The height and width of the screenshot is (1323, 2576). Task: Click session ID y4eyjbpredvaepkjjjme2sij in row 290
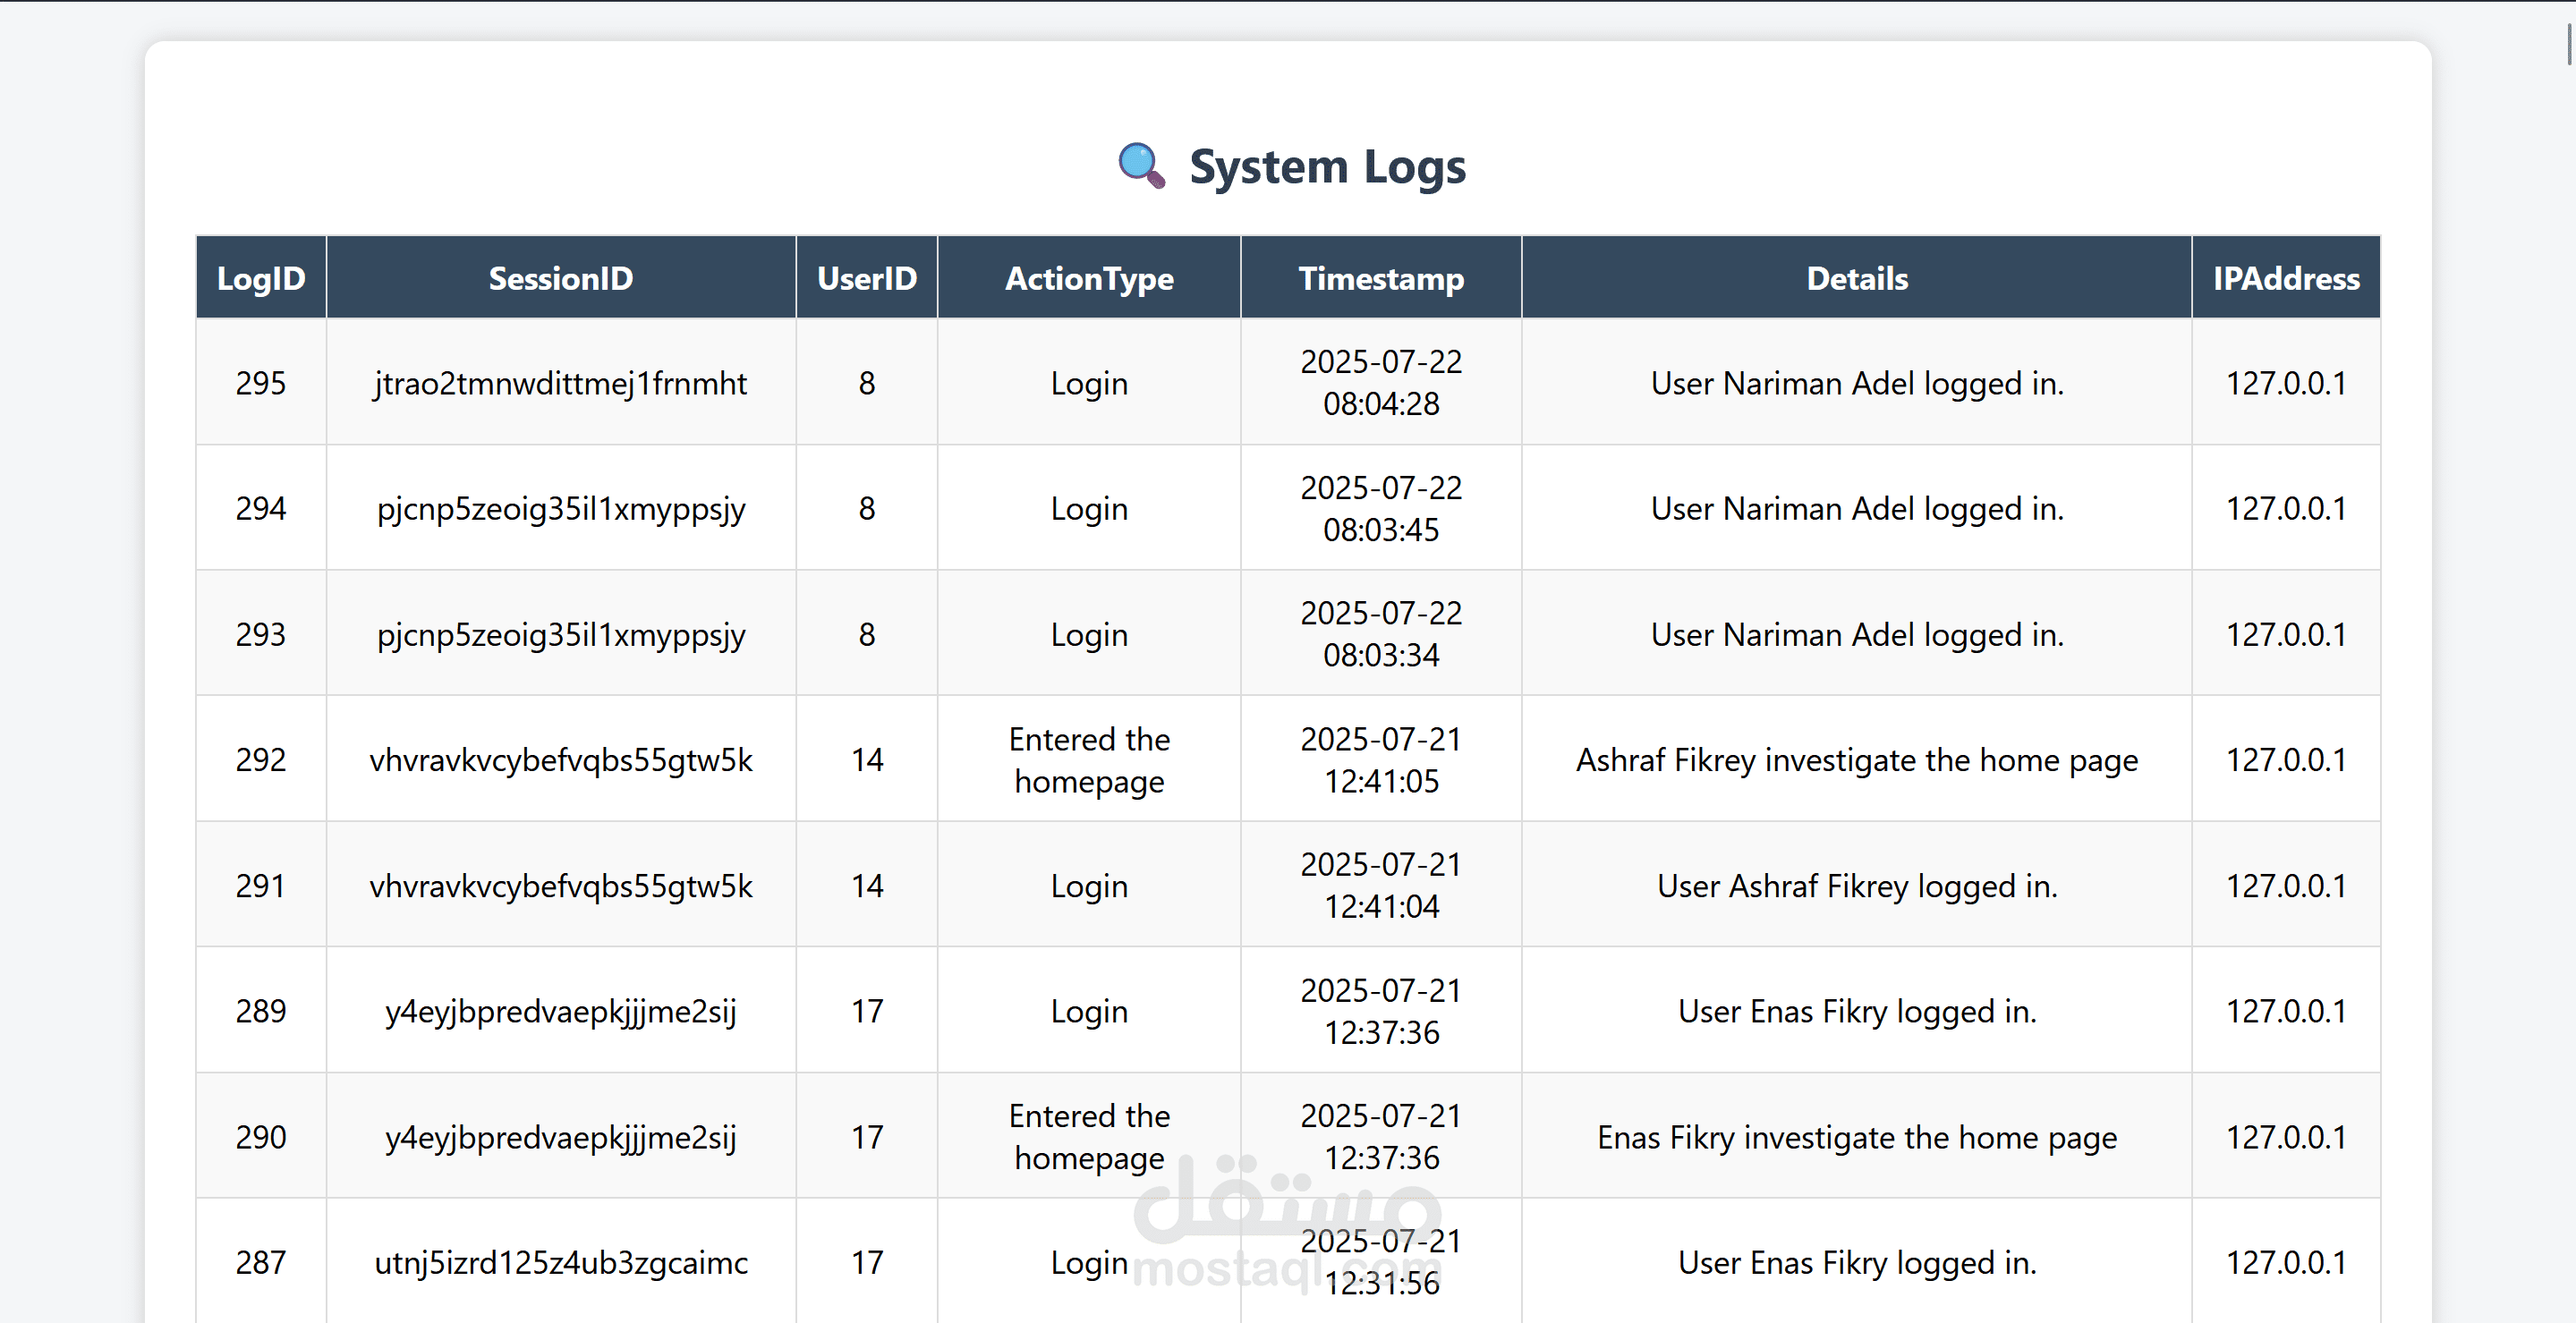561,1138
